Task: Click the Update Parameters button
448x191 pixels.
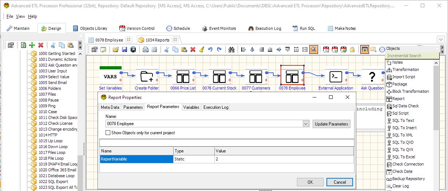Action: point(331,124)
